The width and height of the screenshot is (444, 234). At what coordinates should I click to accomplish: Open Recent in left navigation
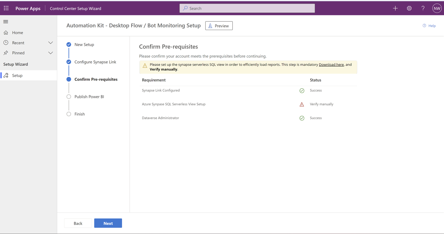point(28,43)
